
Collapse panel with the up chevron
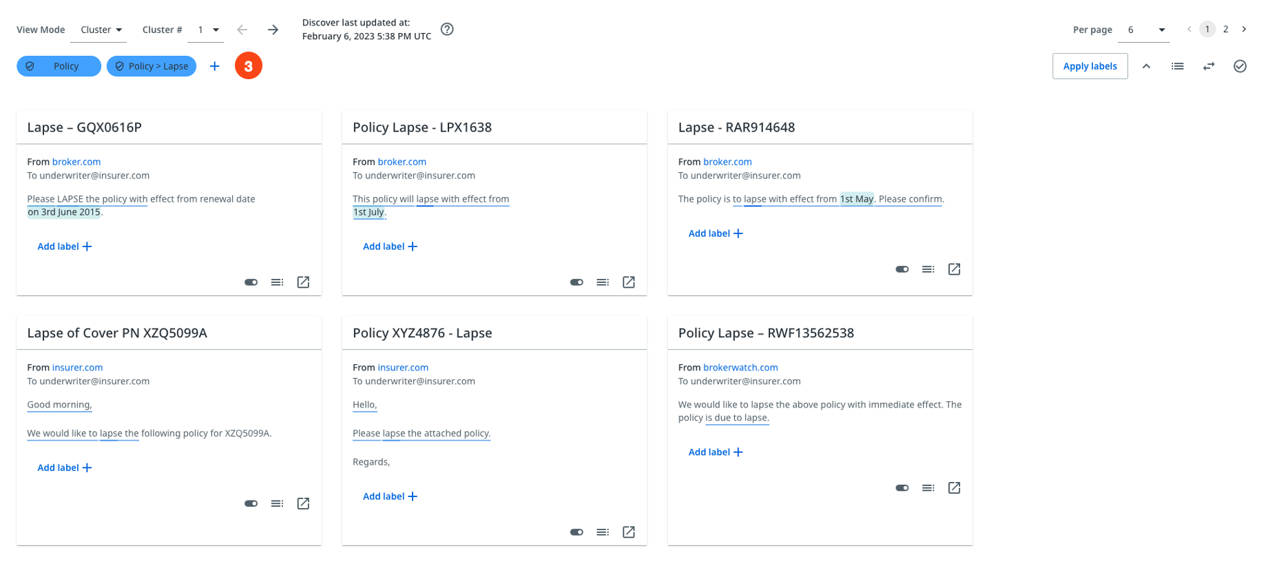[1146, 66]
